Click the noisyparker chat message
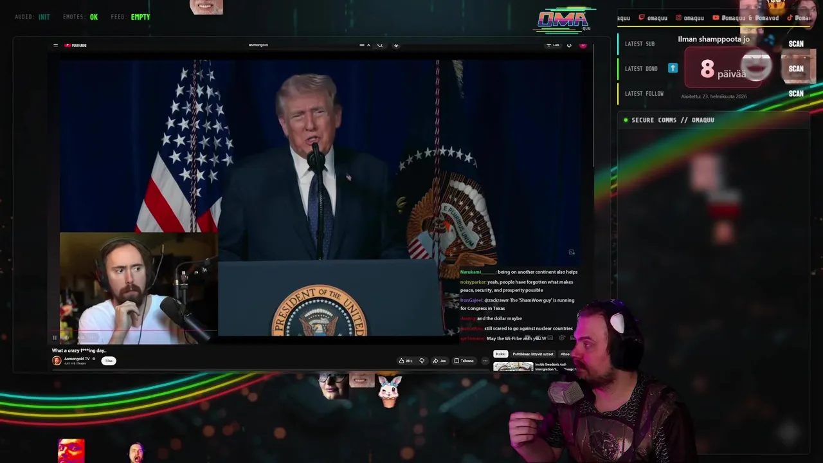This screenshot has width=823, height=463. point(517,286)
